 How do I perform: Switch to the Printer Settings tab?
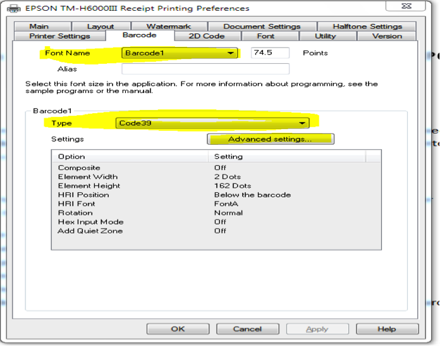coord(59,36)
